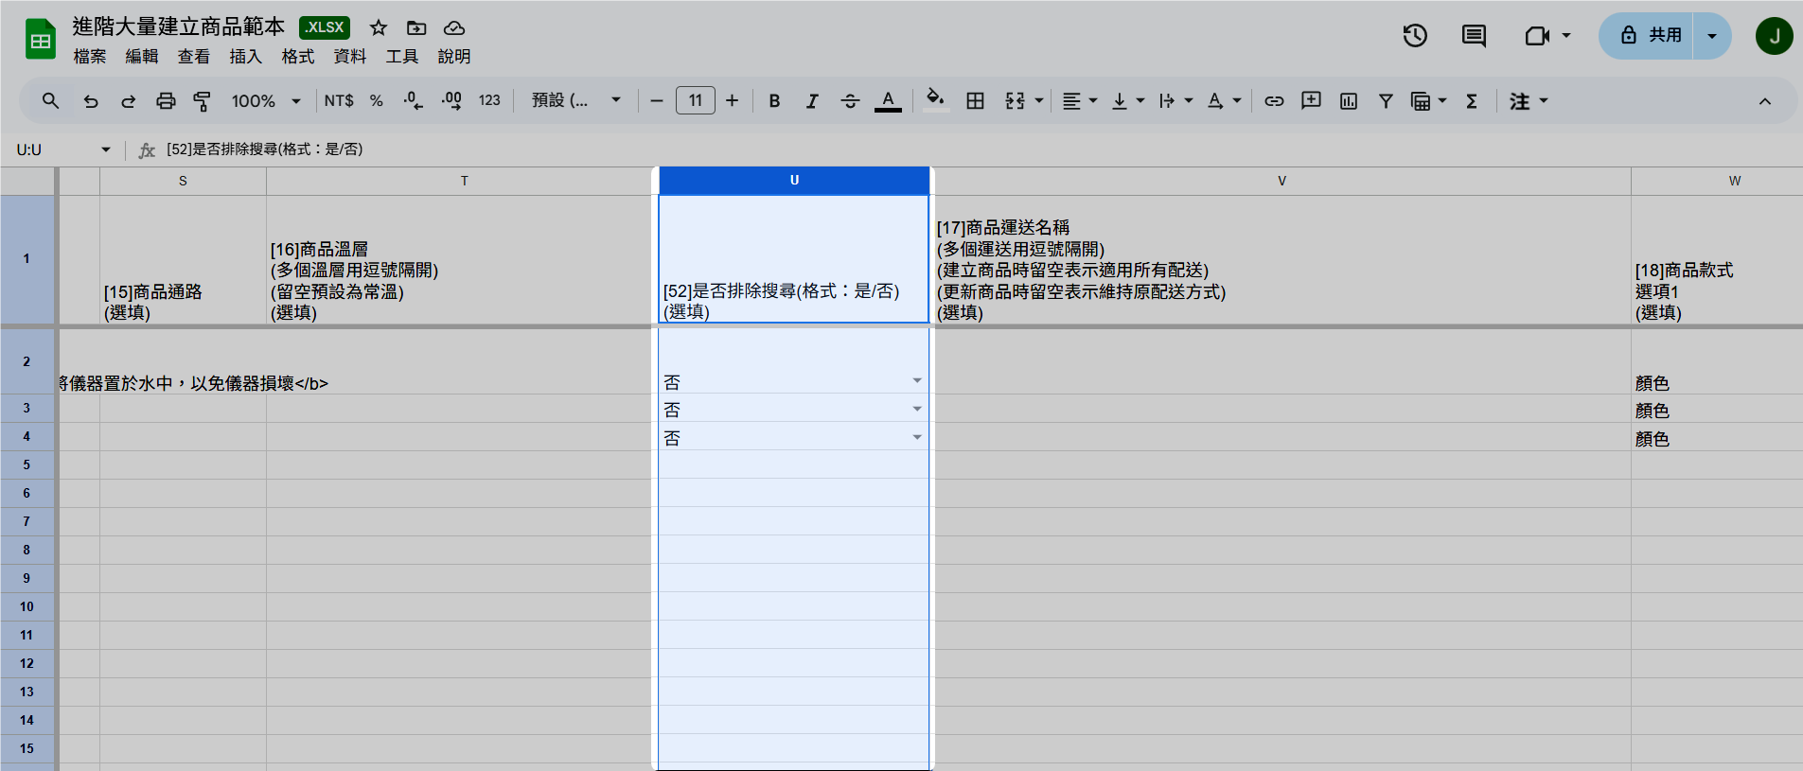Toggle bold formatting
The width and height of the screenshot is (1803, 771).
tap(774, 101)
